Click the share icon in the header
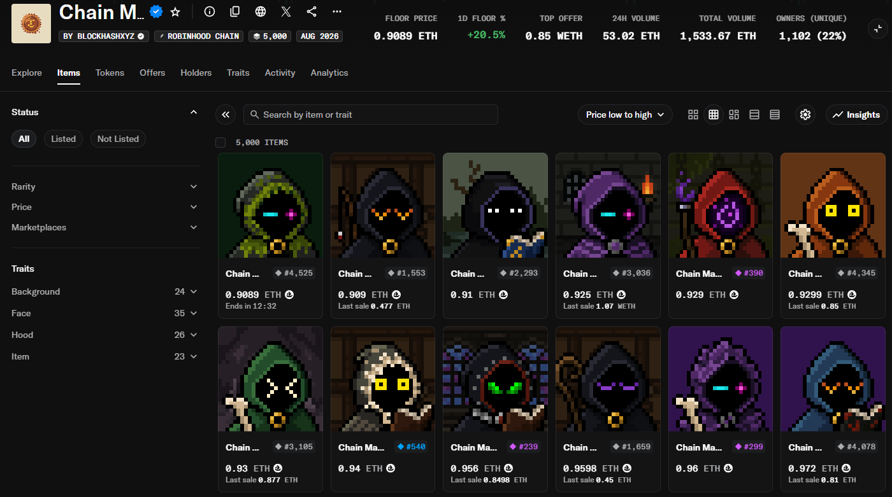This screenshot has height=497, width=892. click(x=312, y=11)
